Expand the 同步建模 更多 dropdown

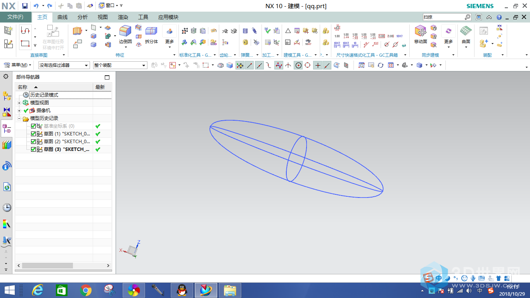click(449, 38)
